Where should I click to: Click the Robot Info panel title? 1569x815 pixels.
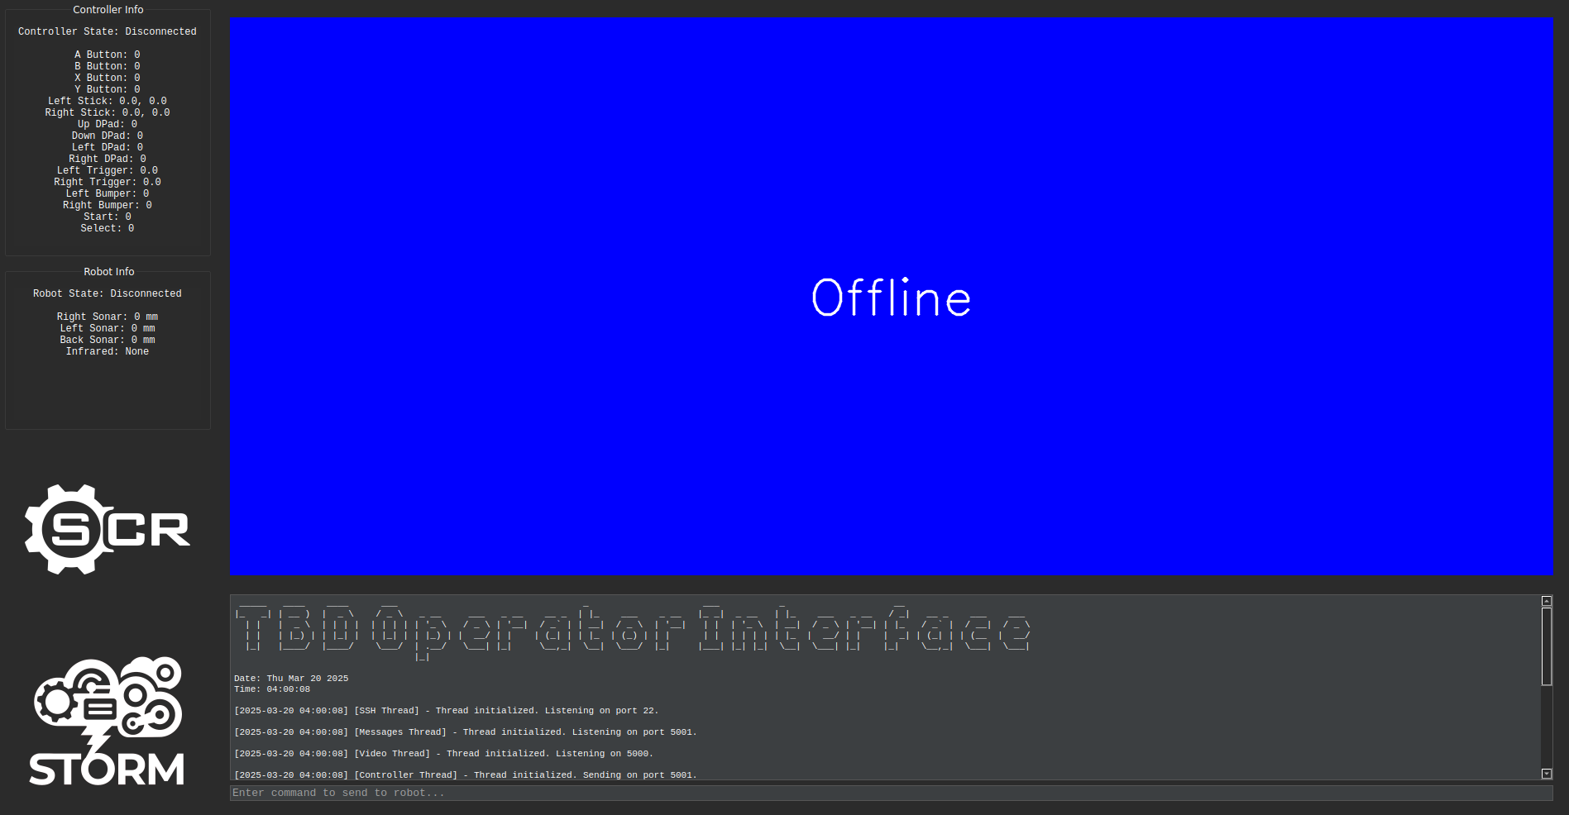click(x=108, y=272)
